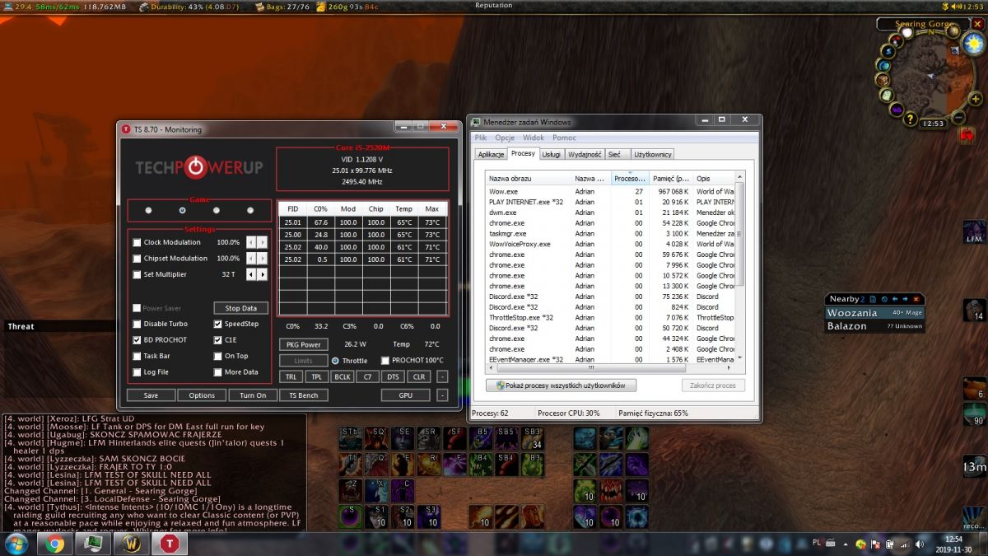Click the action button keybound SR

429,438
